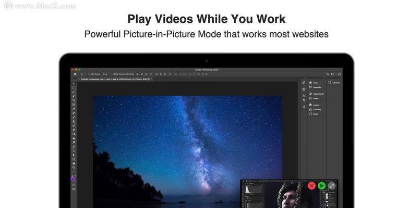
Task: Select the Zoom magnifier tool
Action: click(74, 167)
